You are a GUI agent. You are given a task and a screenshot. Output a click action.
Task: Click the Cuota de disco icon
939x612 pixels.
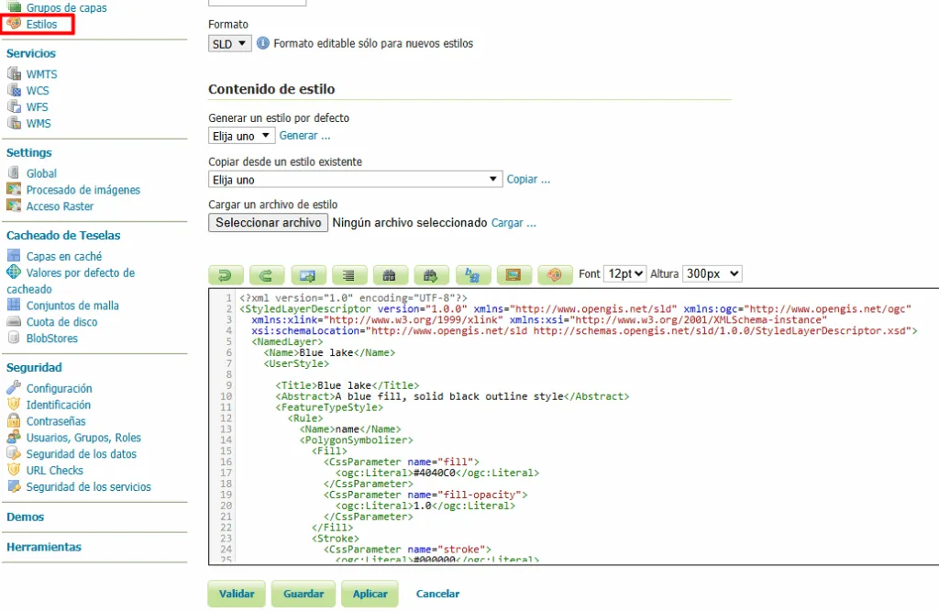[14, 321]
